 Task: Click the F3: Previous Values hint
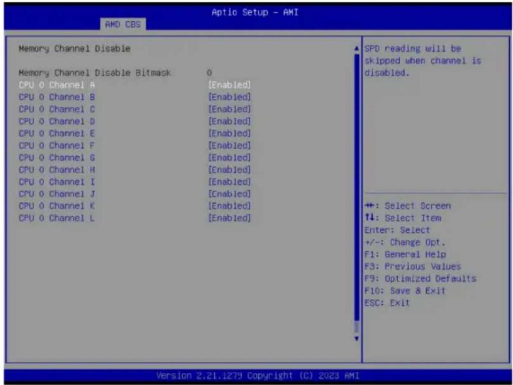(412, 266)
